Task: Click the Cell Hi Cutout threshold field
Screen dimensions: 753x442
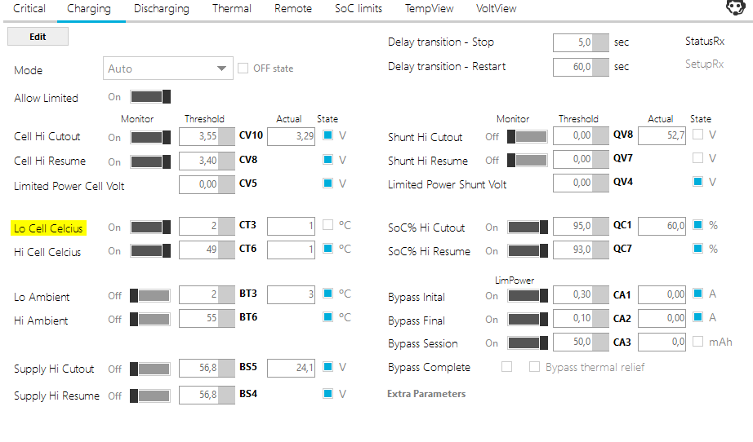Action: 199,136
